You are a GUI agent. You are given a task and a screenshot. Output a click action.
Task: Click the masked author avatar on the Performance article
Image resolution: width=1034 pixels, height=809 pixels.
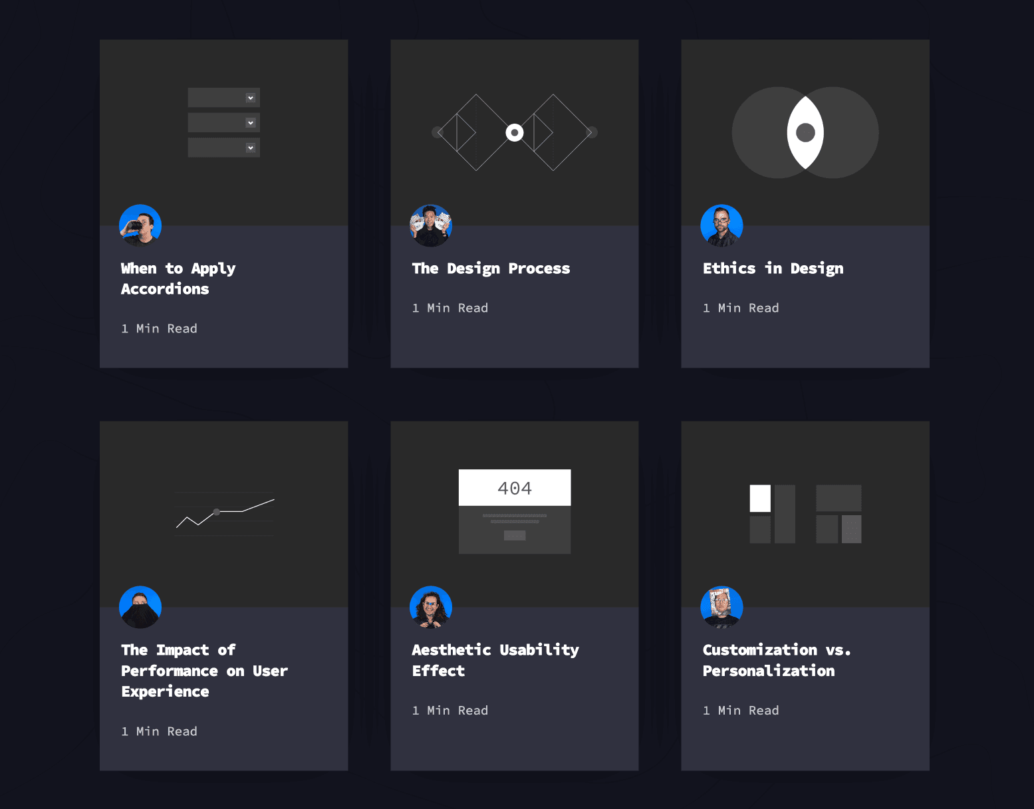click(140, 607)
